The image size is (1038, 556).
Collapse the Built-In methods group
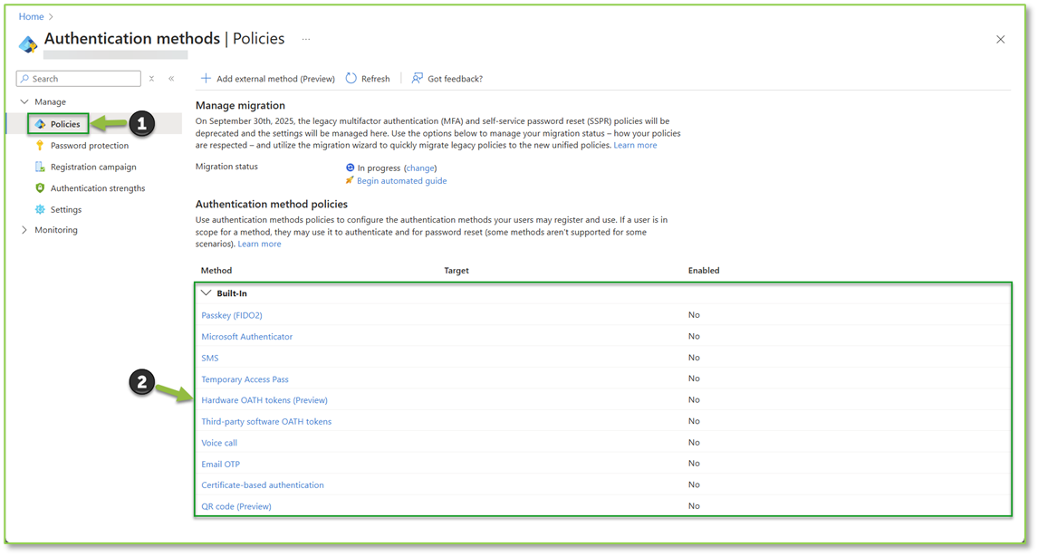pos(207,292)
